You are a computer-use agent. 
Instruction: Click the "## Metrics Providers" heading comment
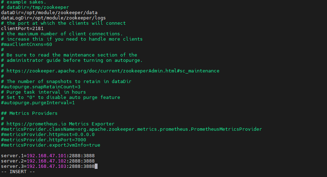tap(29, 113)
